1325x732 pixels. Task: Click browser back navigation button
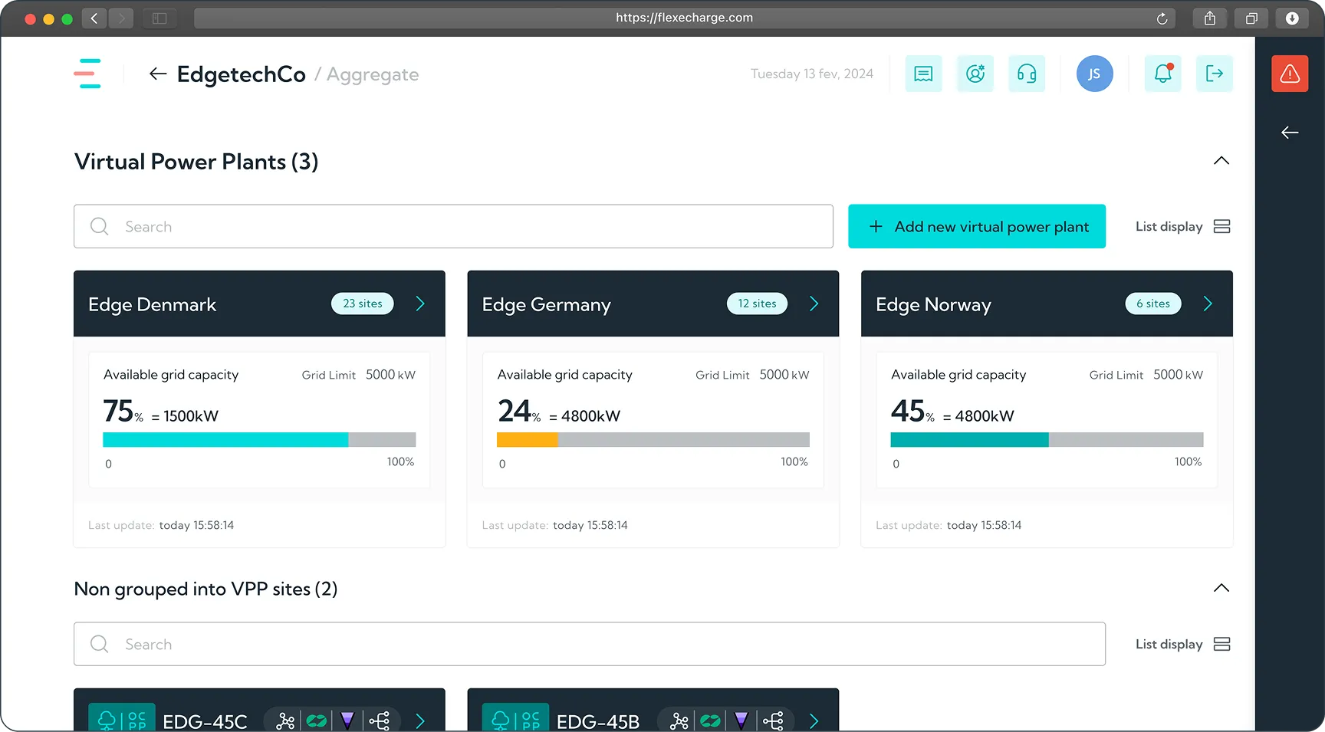click(x=94, y=18)
